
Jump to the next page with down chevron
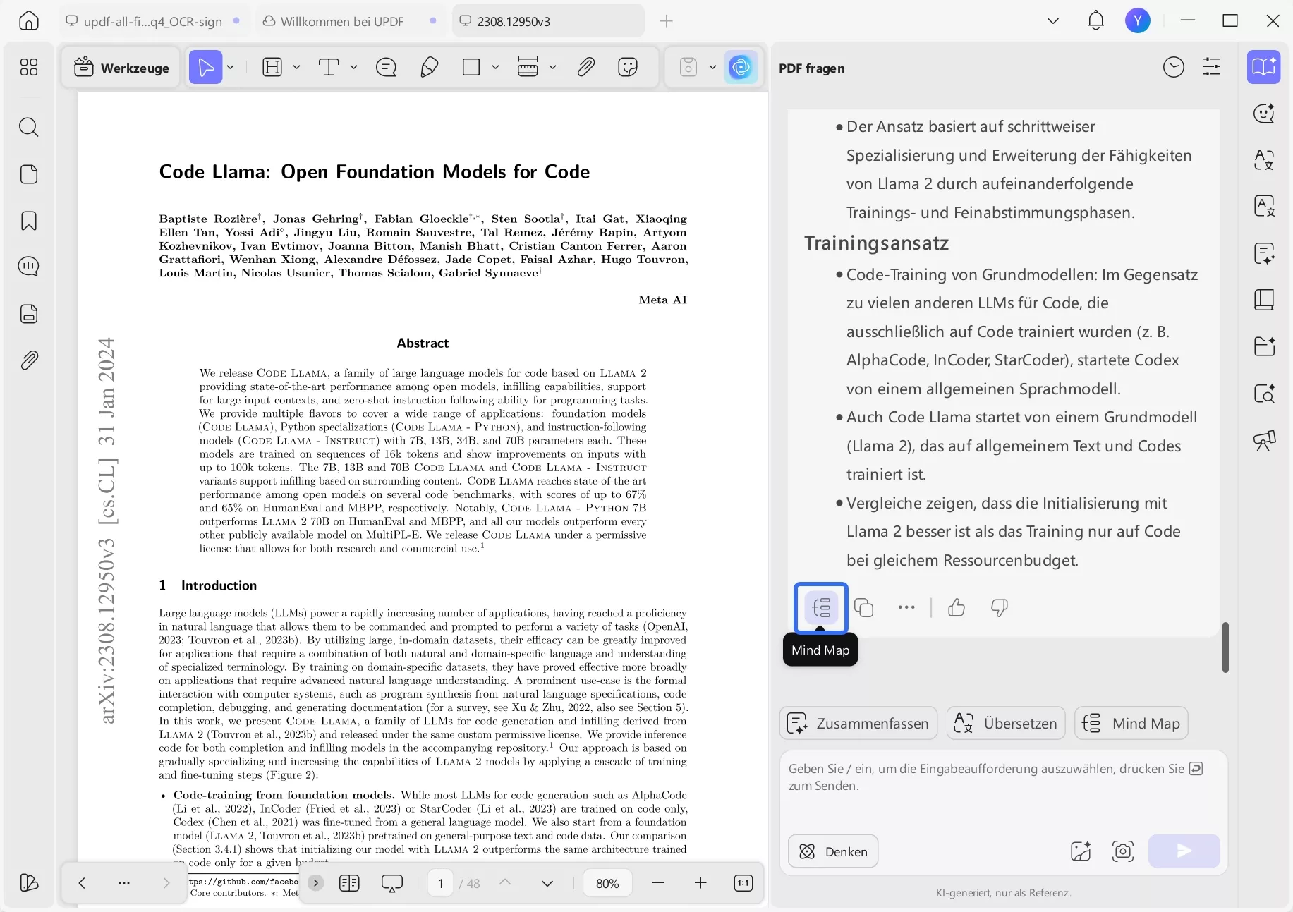click(547, 883)
